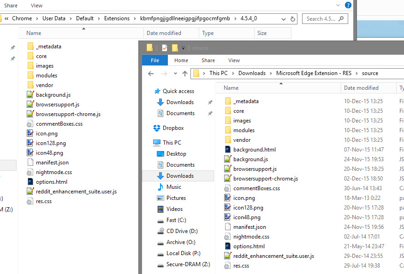
Task: Select background.html file icon in source window
Action: (x=227, y=150)
